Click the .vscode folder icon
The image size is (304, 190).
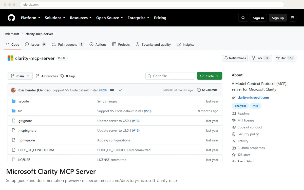(14, 101)
